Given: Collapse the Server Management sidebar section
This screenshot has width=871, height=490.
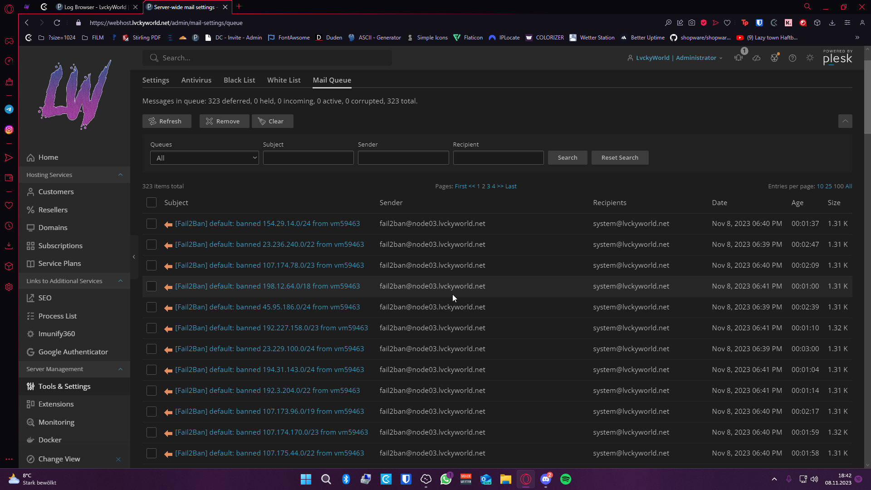Looking at the screenshot, I should 120,369.
